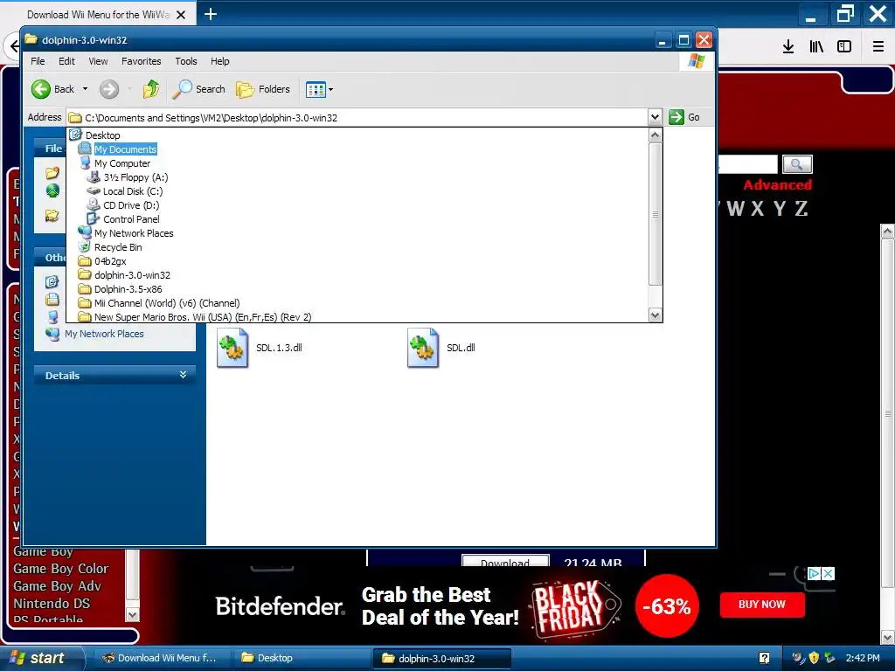Click the security shield tray icon
The height and width of the screenshot is (671, 895).
(814, 658)
